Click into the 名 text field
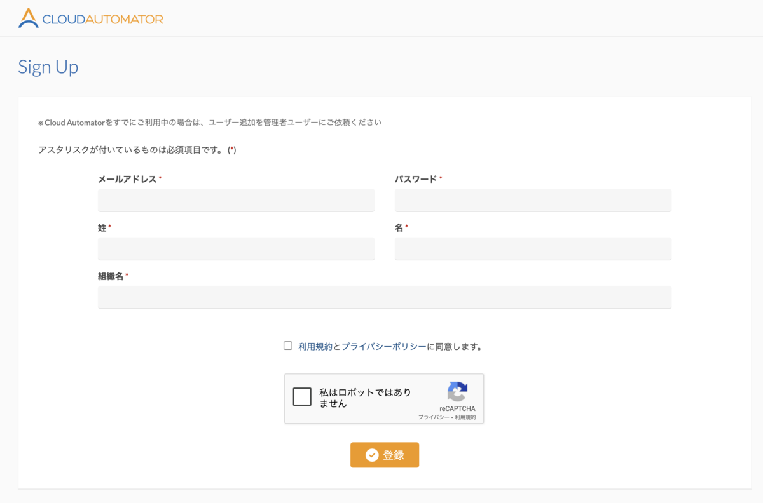Image resolution: width=763 pixels, height=503 pixels. click(533, 249)
